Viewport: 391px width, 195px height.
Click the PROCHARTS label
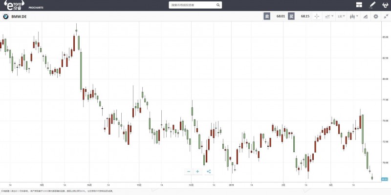[x=36, y=8]
